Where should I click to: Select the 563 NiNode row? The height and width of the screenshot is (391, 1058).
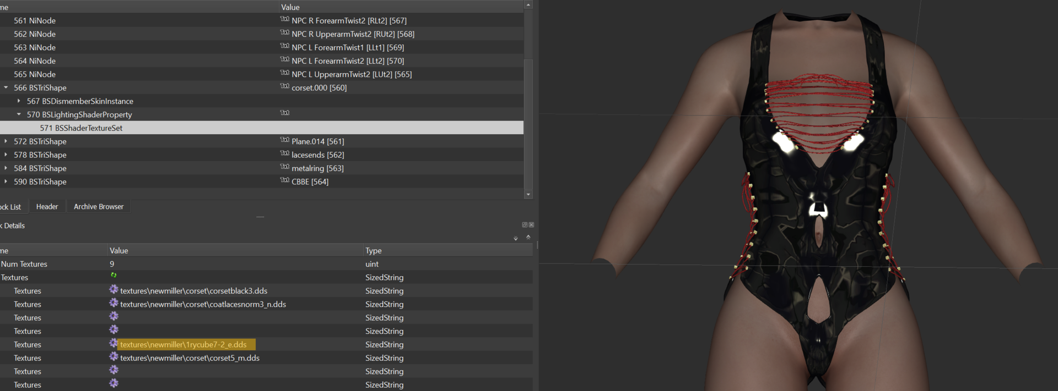click(262, 47)
